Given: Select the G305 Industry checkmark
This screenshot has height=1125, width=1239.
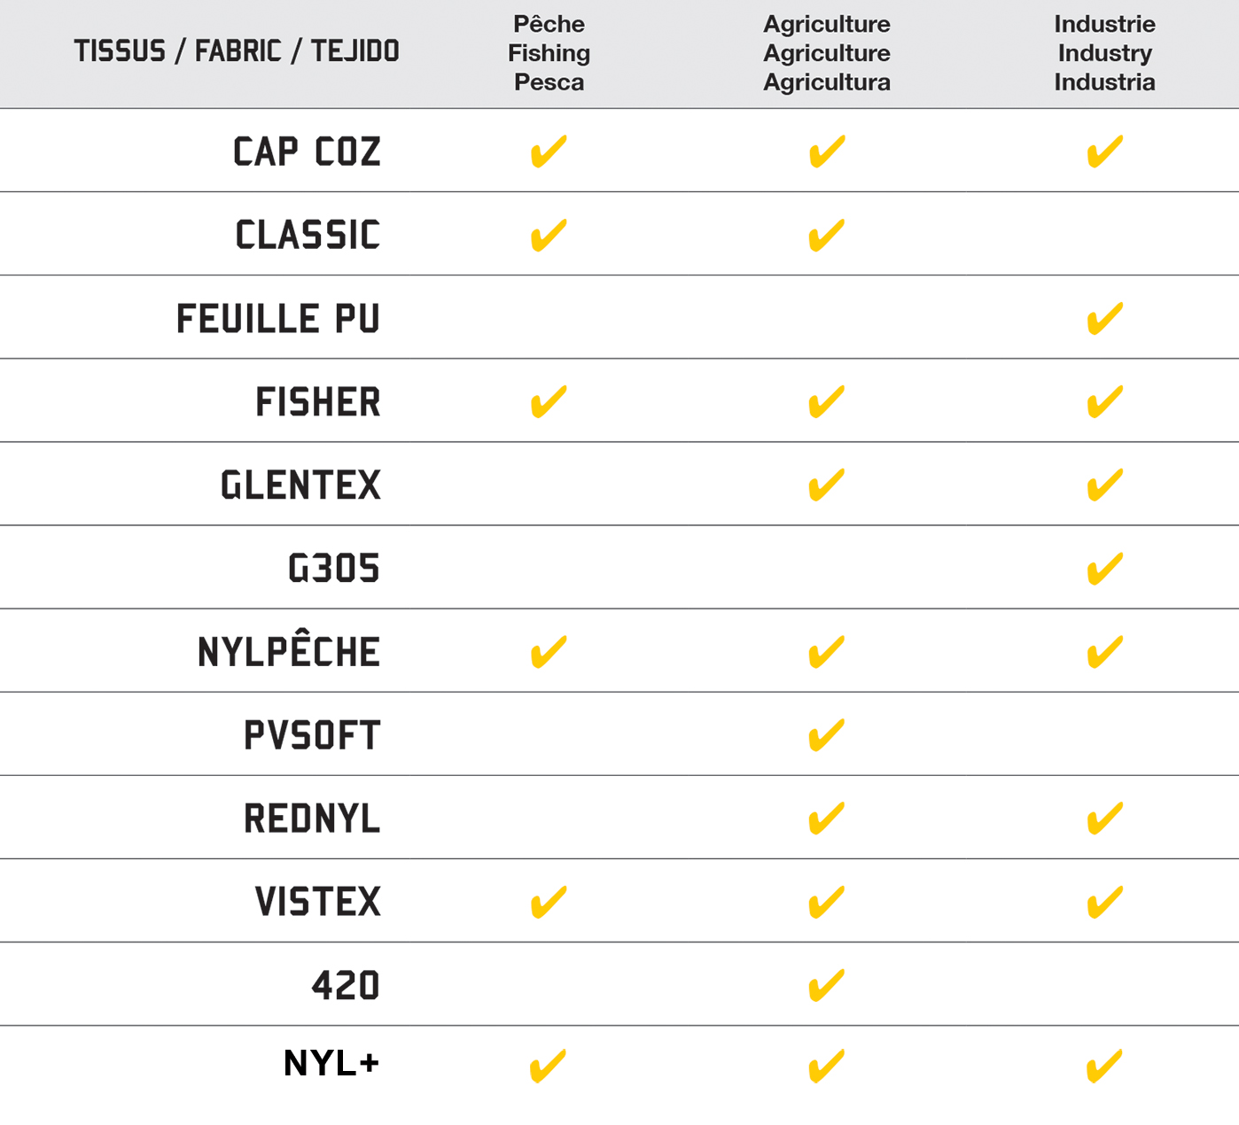Looking at the screenshot, I should tap(1104, 569).
